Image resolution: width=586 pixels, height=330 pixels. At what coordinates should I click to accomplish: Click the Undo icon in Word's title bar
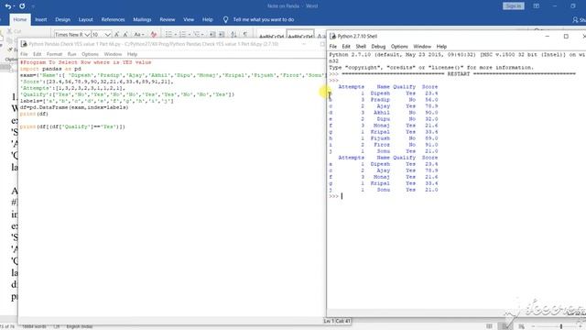tap(7, 6)
